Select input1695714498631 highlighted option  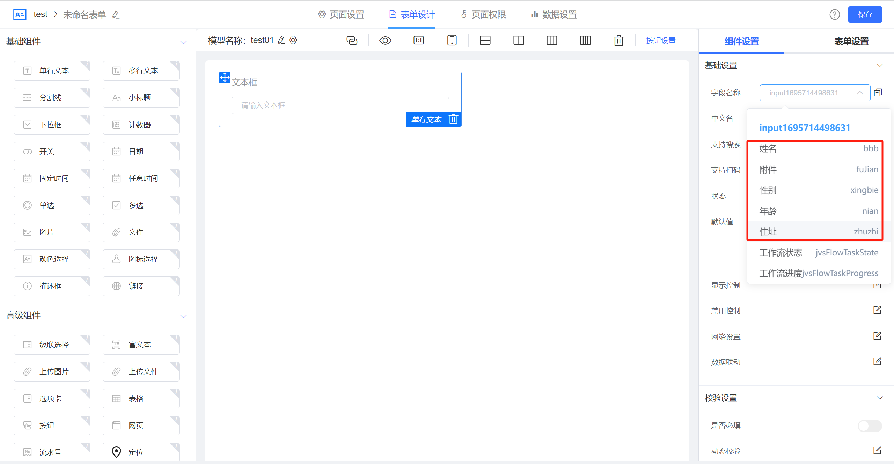click(x=819, y=128)
